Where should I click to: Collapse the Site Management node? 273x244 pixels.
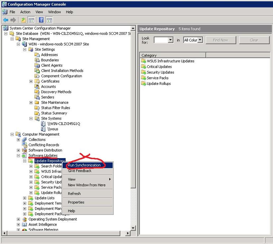point(12,39)
